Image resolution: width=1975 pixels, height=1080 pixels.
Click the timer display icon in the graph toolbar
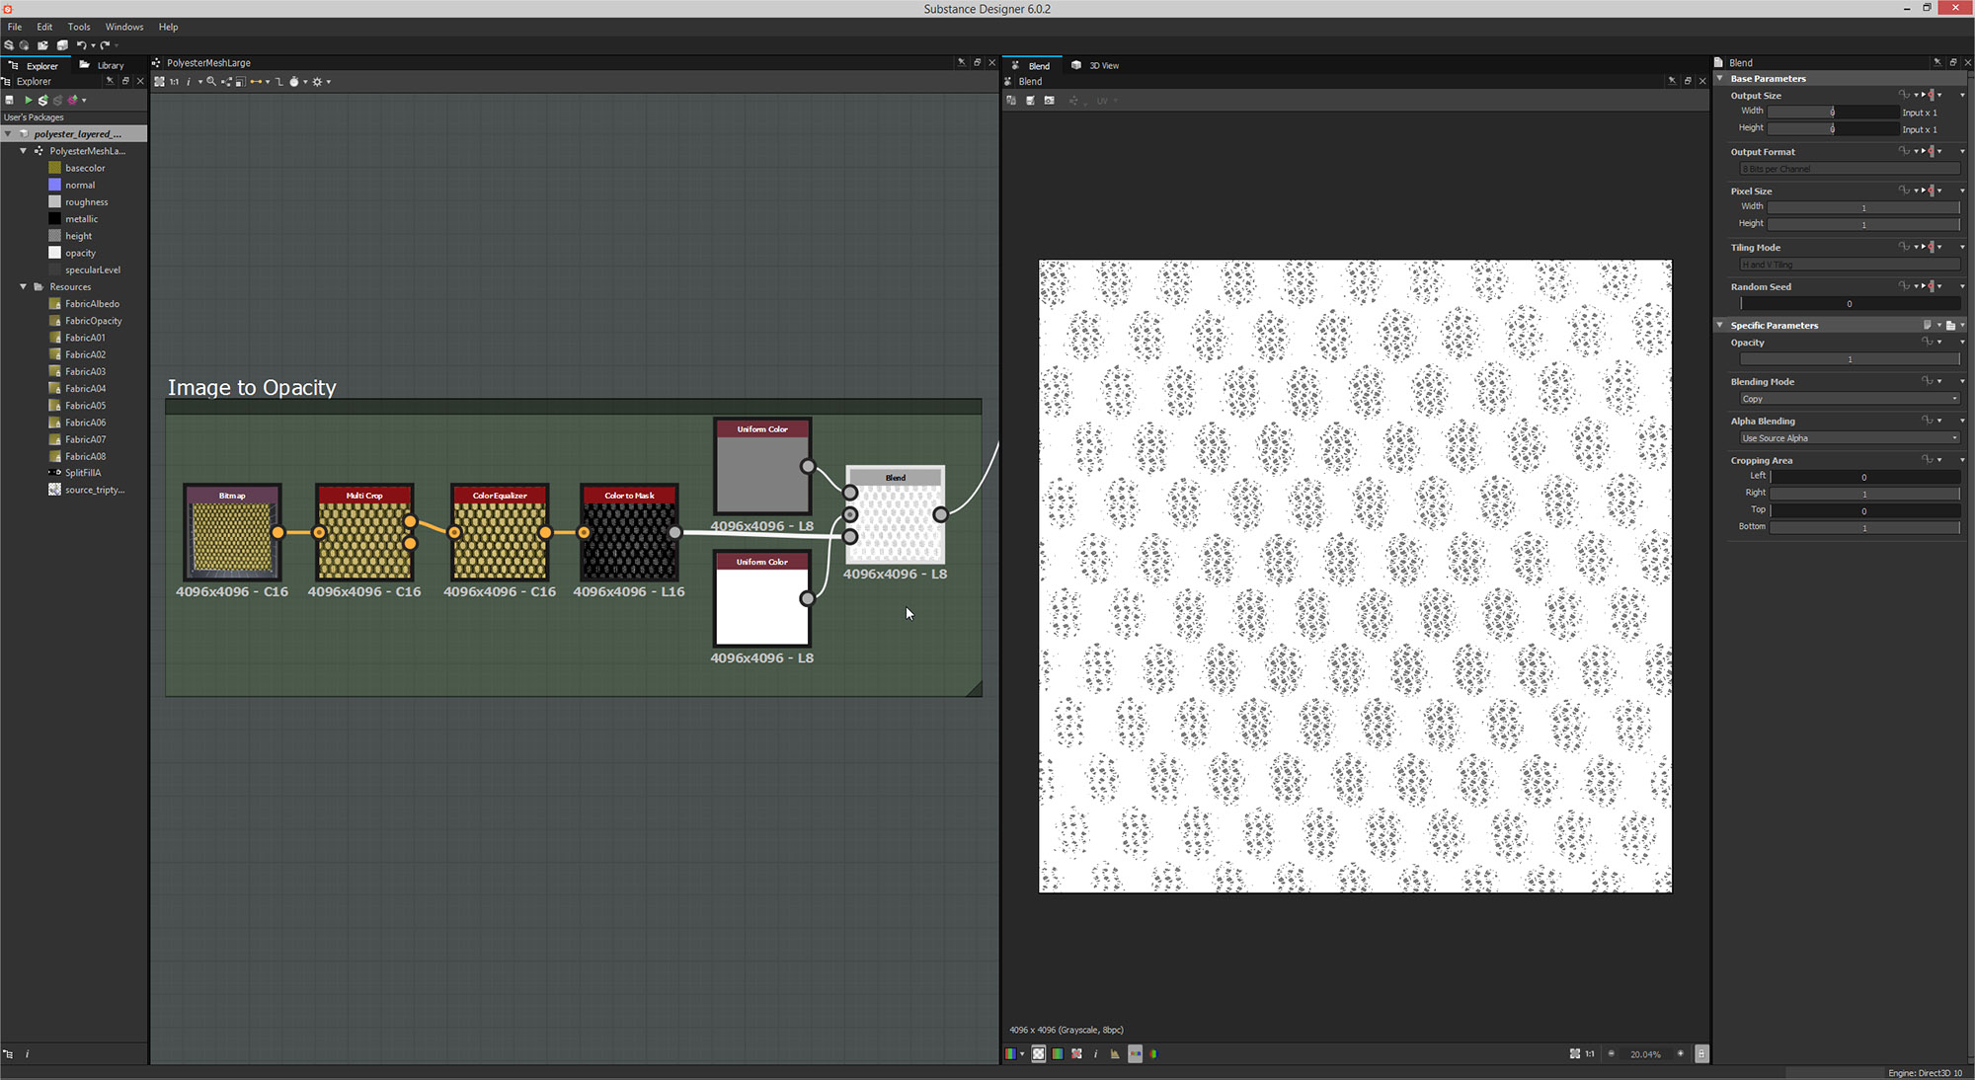294,82
